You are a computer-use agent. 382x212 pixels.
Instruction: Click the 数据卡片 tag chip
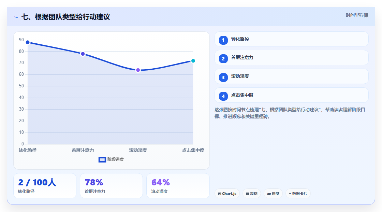(298, 194)
